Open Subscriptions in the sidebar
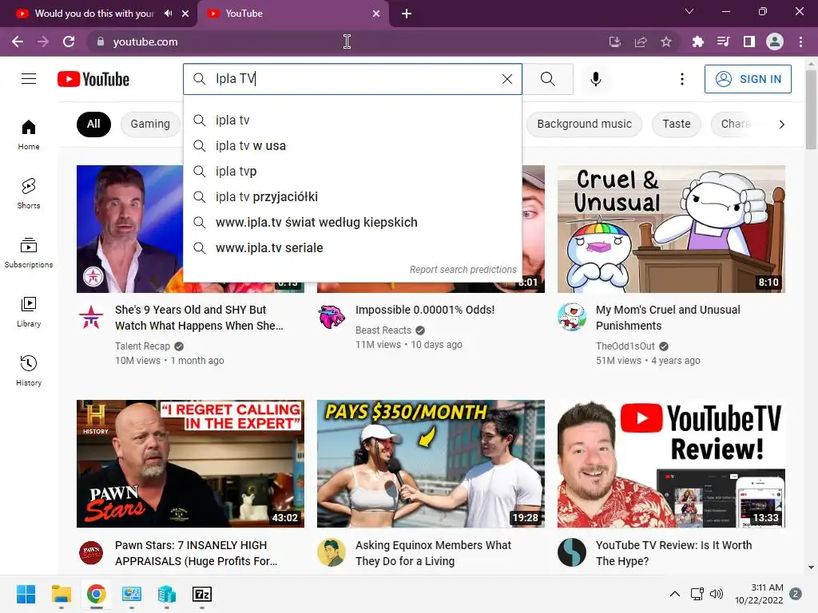Screen dimensions: 818x613 (29, 252)
